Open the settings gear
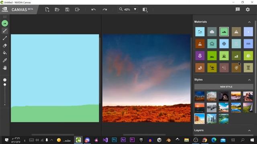Viewport: 257px width, 144px height. [248, 9]
